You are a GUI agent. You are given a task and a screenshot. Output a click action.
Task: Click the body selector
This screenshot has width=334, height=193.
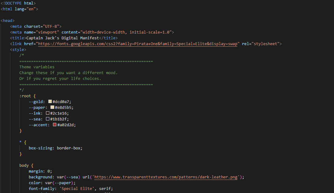point(24,165)
